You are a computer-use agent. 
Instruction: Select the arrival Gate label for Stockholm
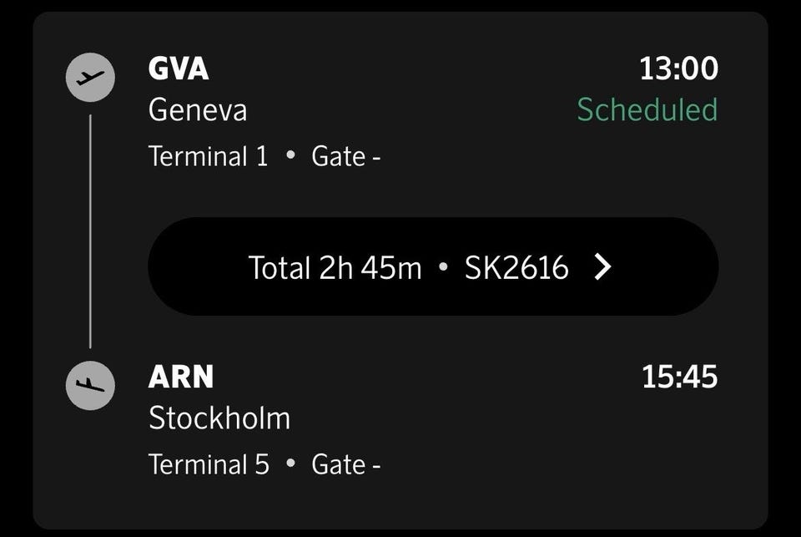(x=345, y=464)
